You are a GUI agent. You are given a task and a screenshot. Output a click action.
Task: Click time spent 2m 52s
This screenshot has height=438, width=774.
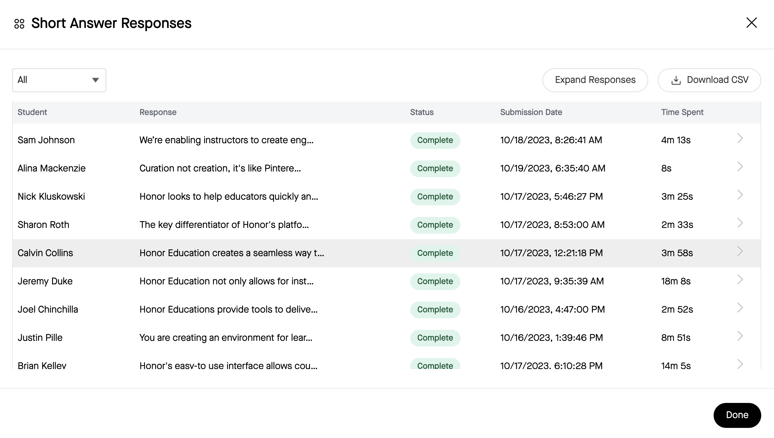(677, 310)
